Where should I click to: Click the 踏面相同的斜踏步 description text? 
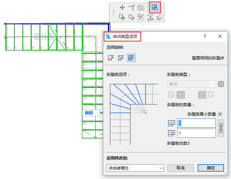pyautogui.click(x=208, y=58)
